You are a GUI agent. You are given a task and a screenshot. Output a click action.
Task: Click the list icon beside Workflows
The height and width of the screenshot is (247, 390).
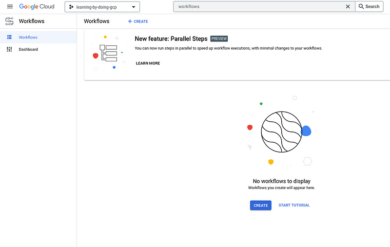point(9,38)
